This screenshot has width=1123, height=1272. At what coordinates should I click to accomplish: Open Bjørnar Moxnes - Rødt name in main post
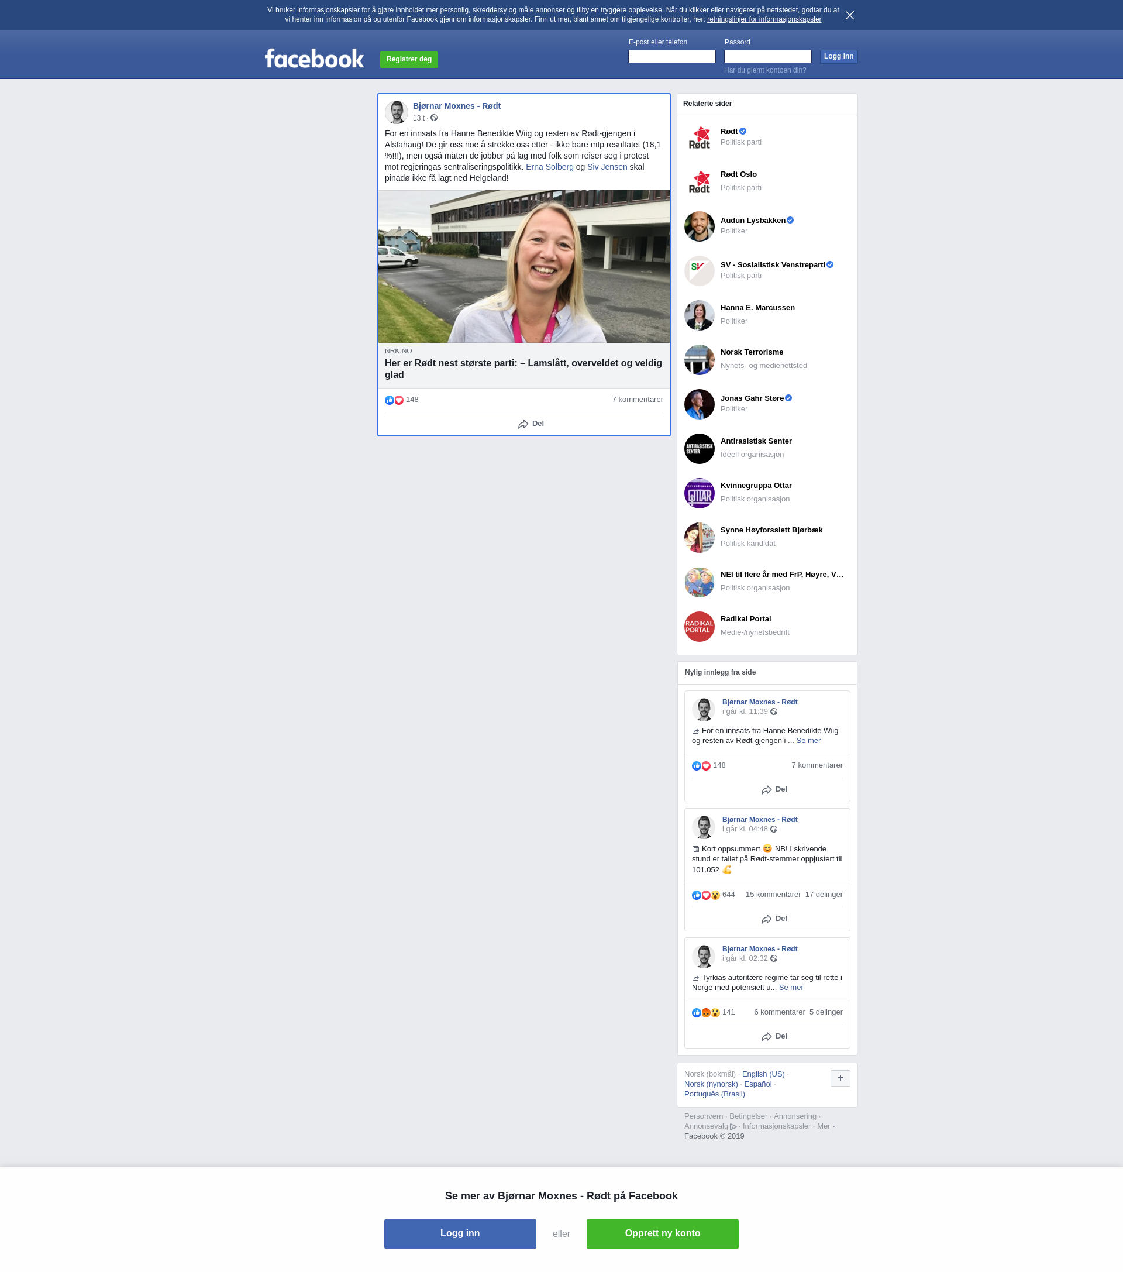(x=456, y=106)
